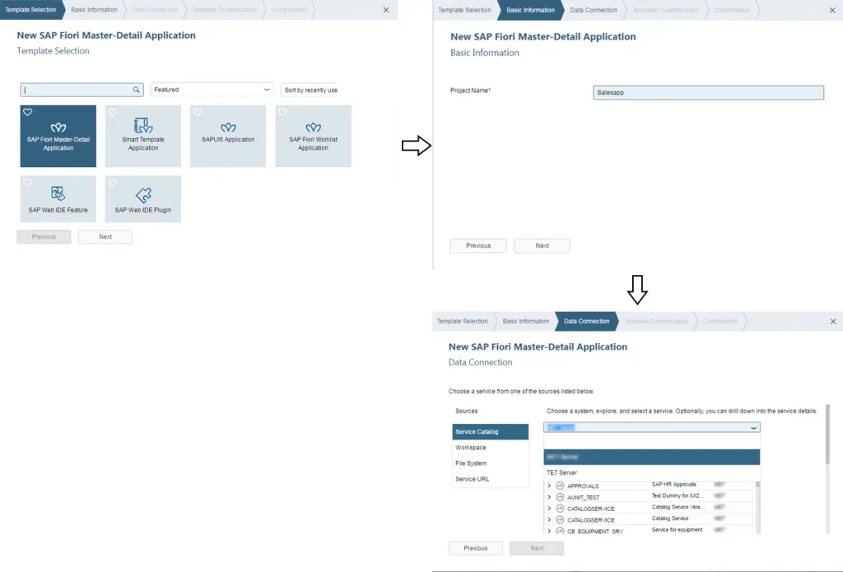Select Workspace in the Sources list
Image resolution: width=843 pixels, height=572 pixels.
[x=491, y=447]
